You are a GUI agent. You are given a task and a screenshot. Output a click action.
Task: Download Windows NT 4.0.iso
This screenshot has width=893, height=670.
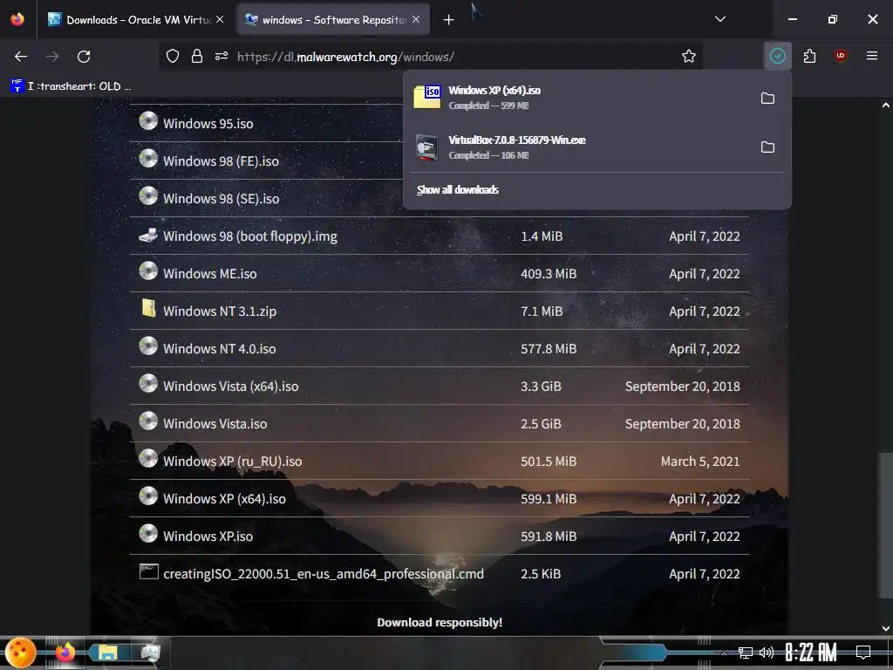(x=219, y=349)
